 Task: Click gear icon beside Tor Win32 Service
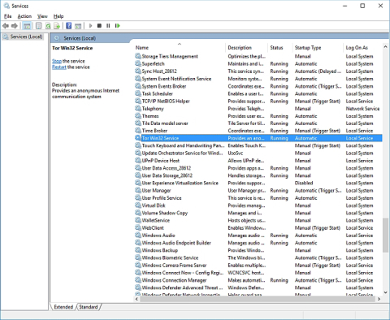138,138
